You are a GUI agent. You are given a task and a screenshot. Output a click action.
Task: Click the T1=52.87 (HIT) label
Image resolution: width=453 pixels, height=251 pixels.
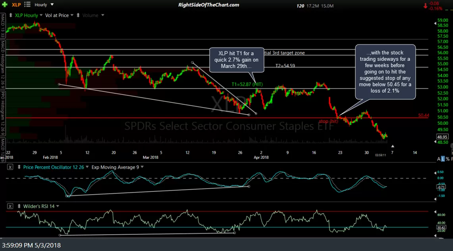tap(247, 84)
